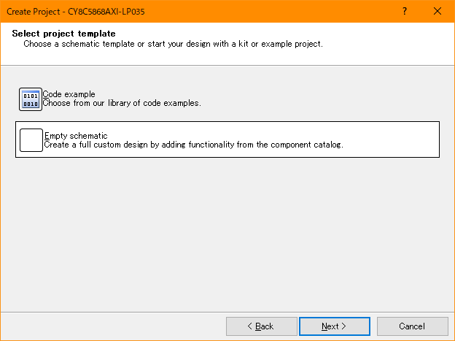Select the blank Empty schematic icon
The image size is (455, 341).
[x=31, y=140]
